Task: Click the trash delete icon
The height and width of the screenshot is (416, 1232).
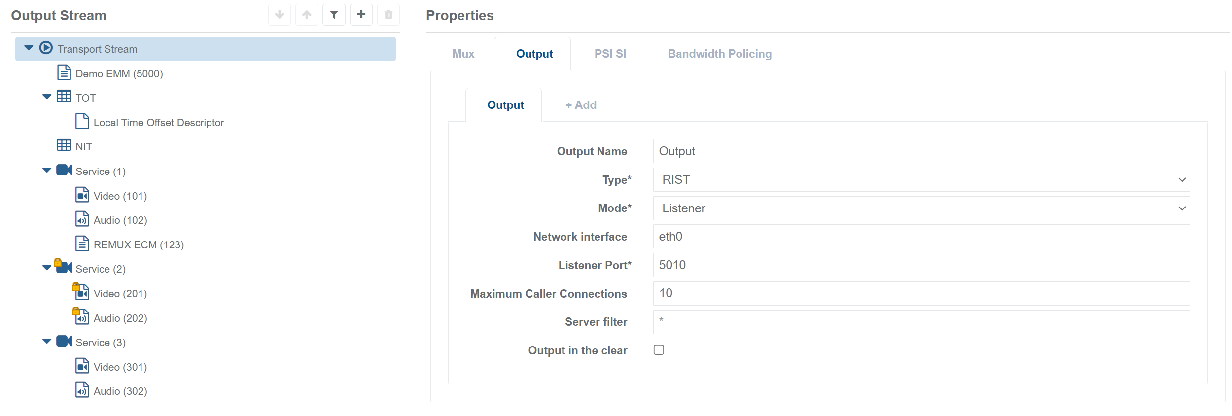Action: pyautogui.click(x=388, y=15)
